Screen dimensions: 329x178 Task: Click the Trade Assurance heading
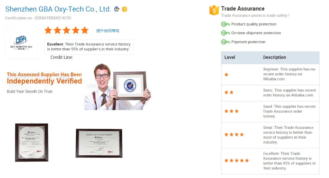pyautogui.click(x=243, y=9)
